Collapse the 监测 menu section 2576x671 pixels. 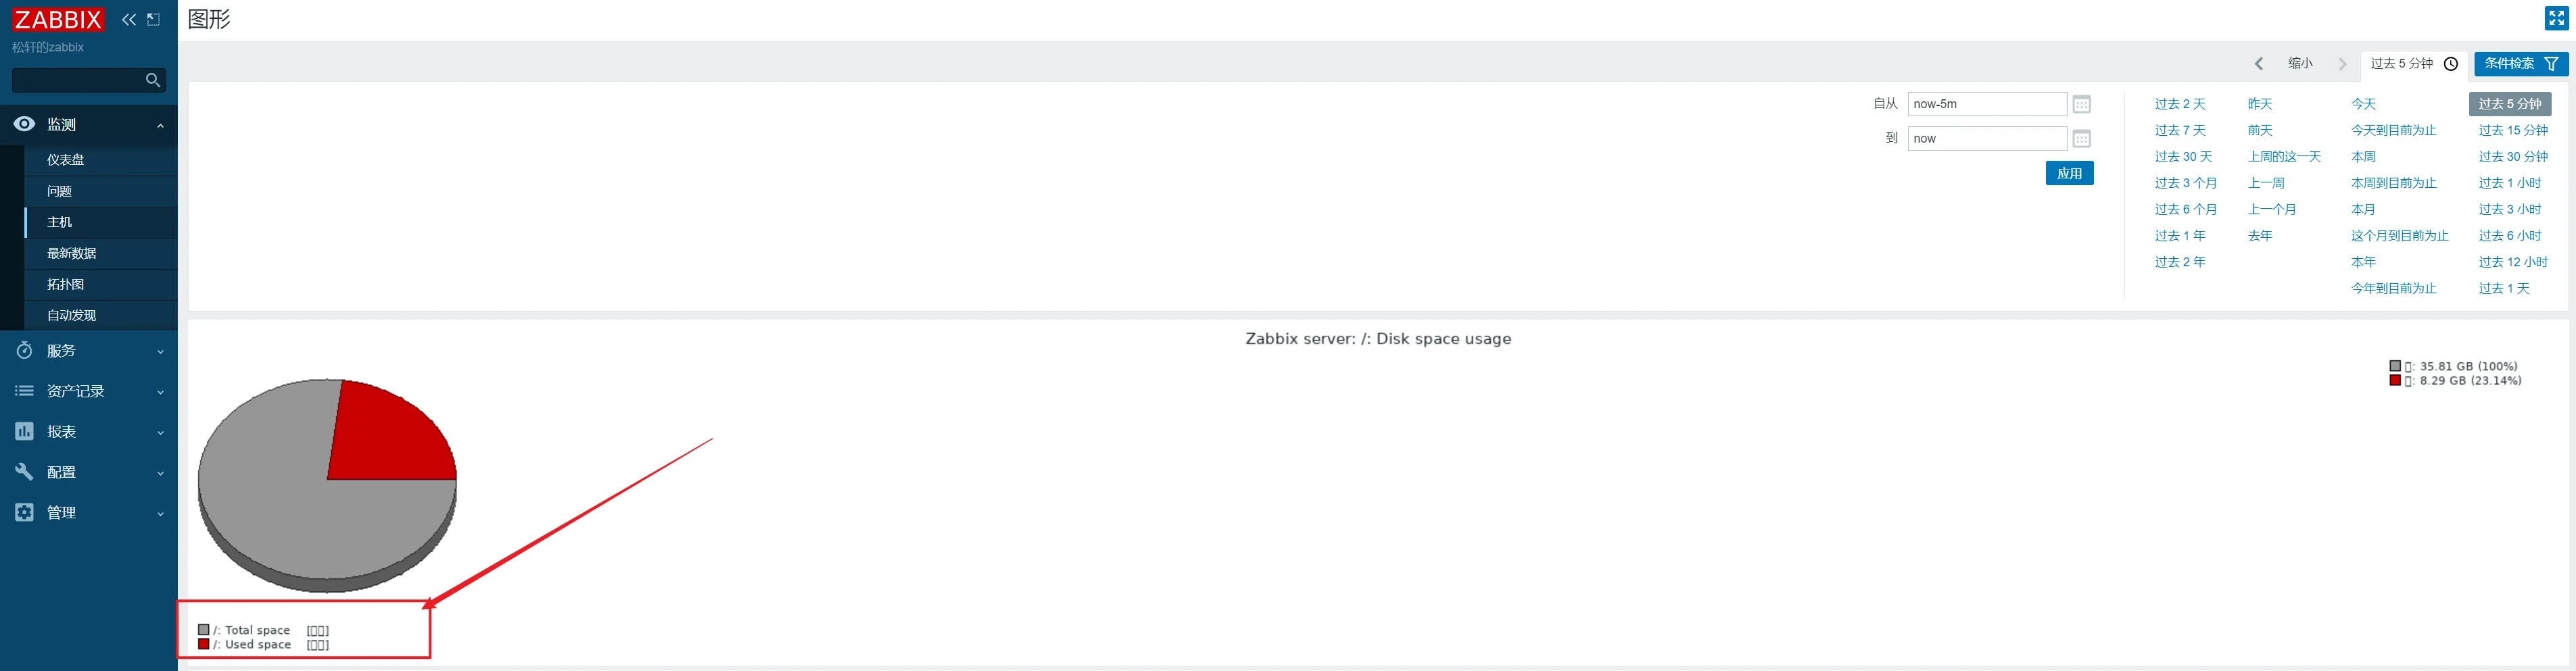88,125
